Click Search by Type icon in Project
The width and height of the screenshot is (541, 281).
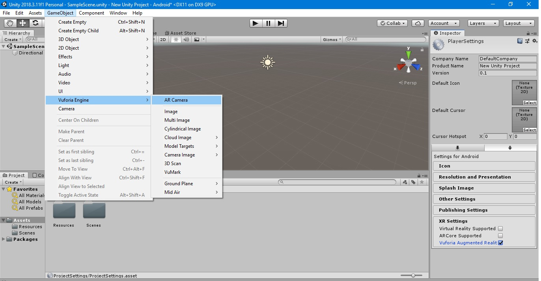click(405, 182)
